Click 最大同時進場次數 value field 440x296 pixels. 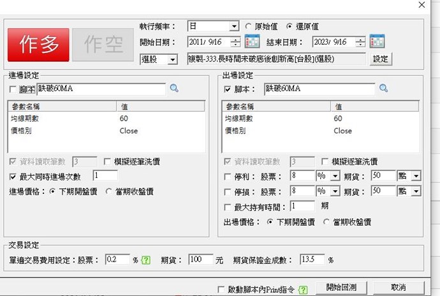[x=105, y=175]
